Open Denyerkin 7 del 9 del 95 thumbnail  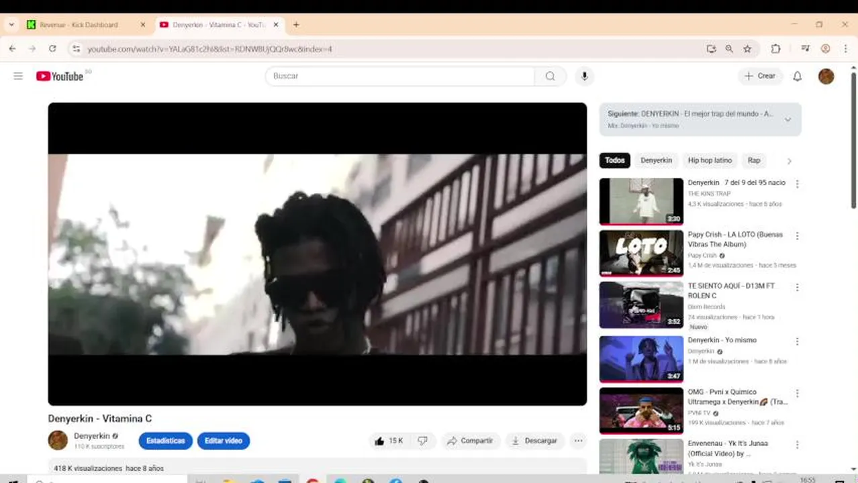coord(641,201)
